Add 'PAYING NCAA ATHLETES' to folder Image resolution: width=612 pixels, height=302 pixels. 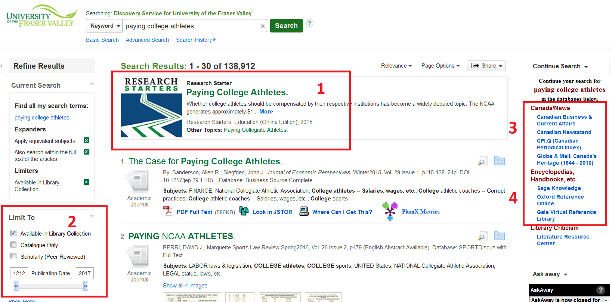pos(500,236)
